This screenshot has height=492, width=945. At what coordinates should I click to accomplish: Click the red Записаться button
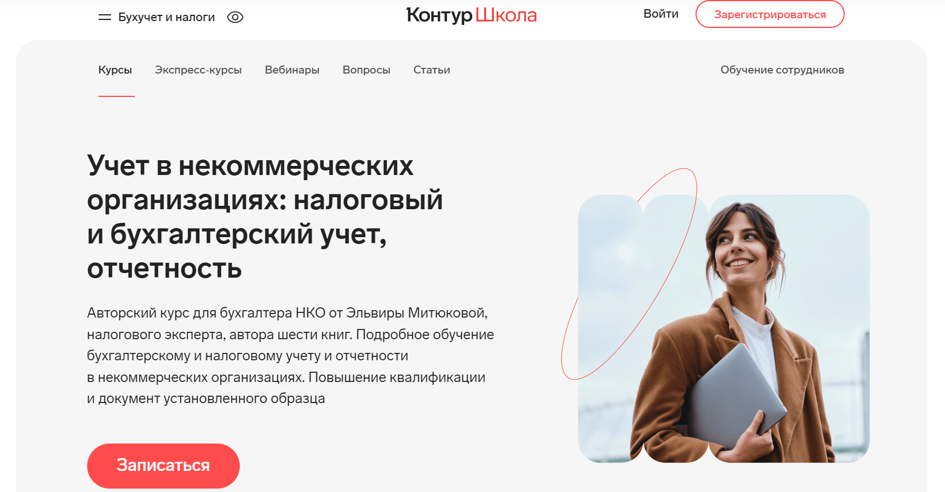[163, 465]
